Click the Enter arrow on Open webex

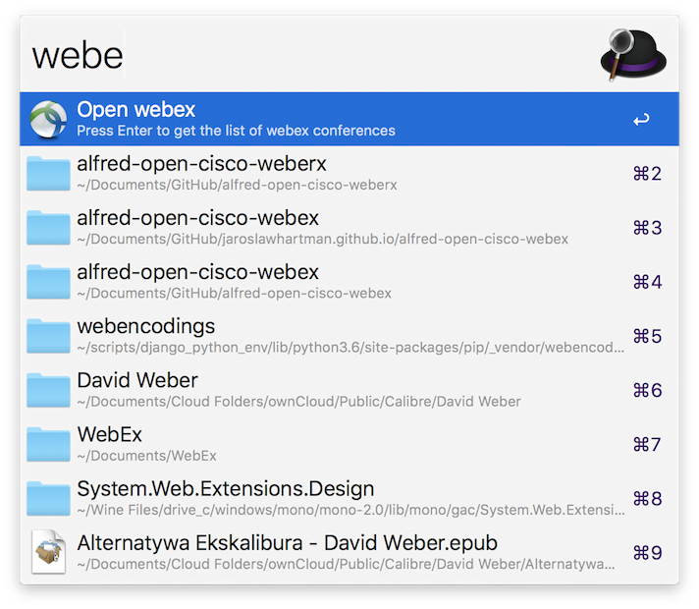tap(641, 120)
